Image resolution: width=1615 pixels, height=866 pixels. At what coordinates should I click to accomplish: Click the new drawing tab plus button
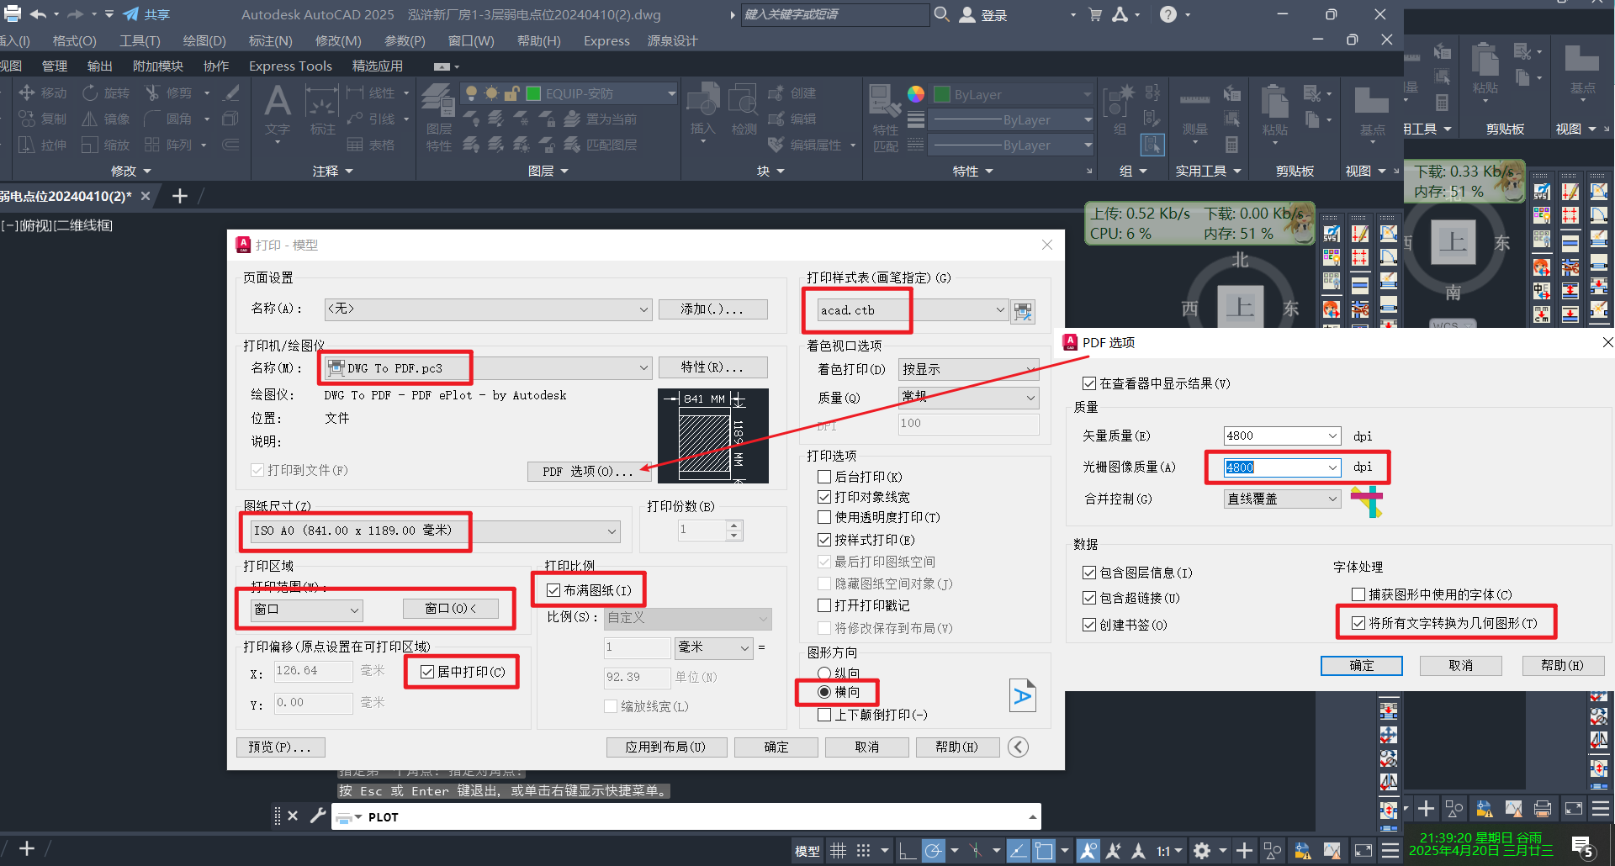coord(179,196)
